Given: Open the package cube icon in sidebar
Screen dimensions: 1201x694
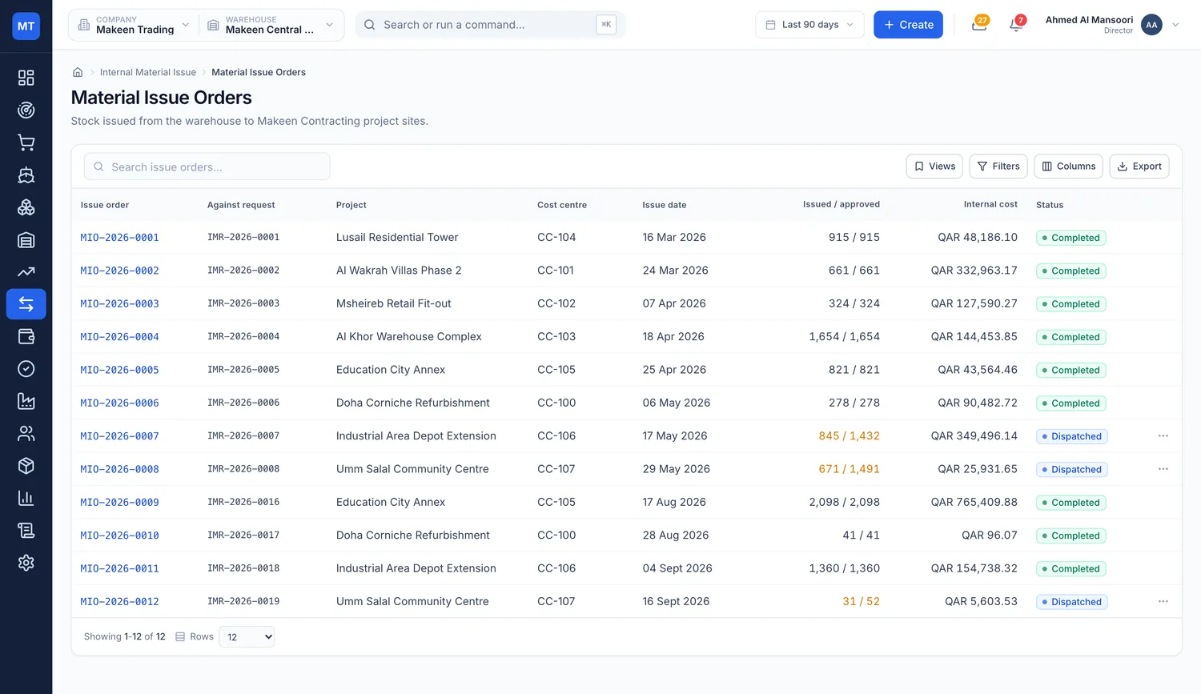Looking at the screenshot, I should click(x=26, y=466).
